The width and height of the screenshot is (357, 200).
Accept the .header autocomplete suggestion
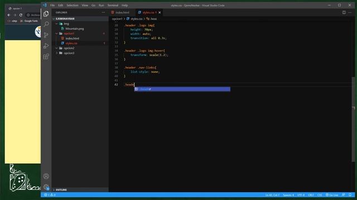pyautogui.click(x=182, y=89)
